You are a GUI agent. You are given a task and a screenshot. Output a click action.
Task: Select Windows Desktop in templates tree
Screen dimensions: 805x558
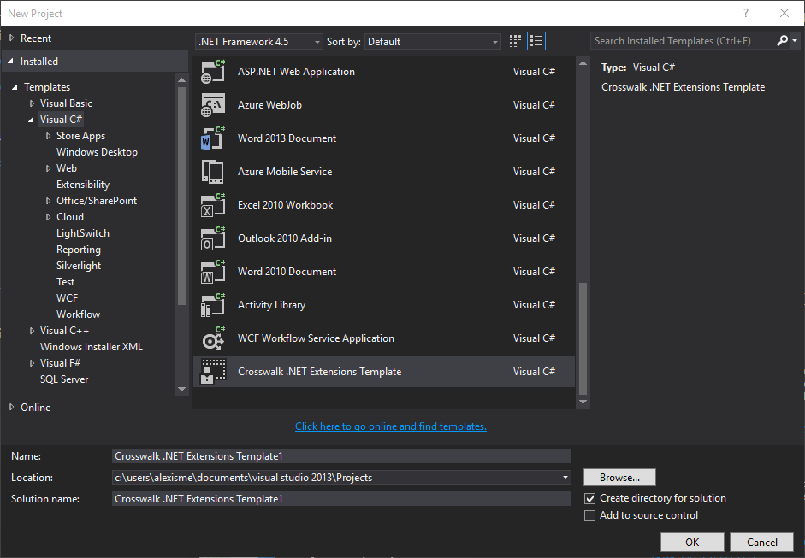coord(97,152)
